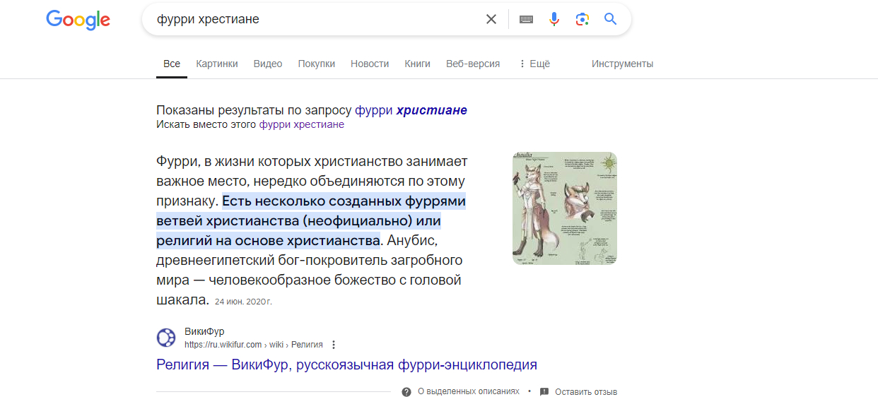Open the Новости tab

(370, 64)
